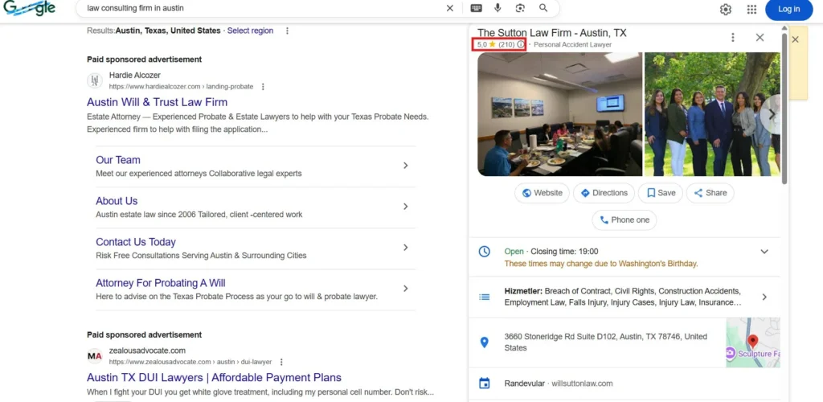Click the address location pin icon
This screenshot has height=402, width=823.
point(484,343)
